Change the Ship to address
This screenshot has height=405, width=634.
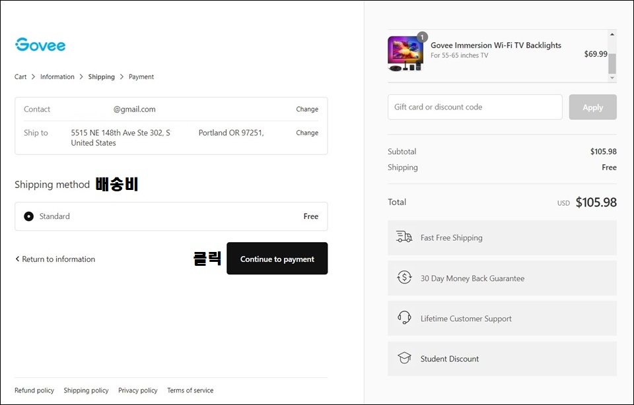(x=307, y=133)
